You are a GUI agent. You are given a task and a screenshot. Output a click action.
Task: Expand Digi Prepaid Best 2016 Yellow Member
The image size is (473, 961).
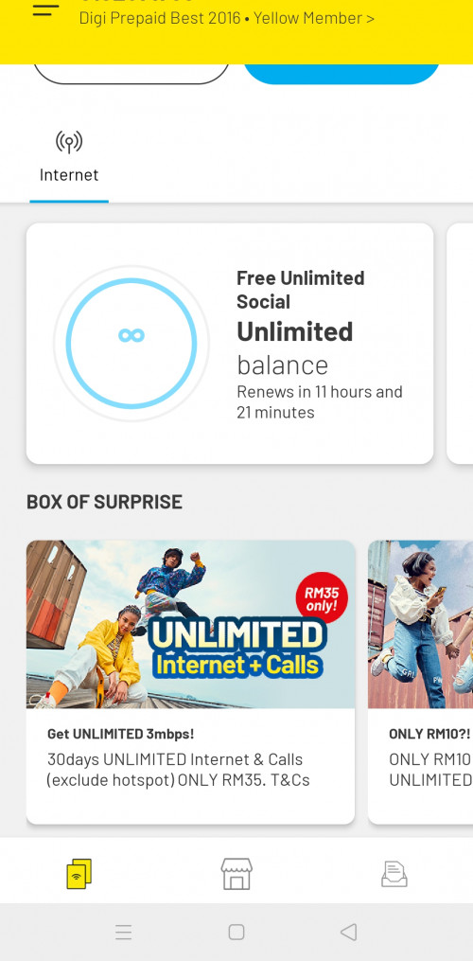[x=227, y=18]
